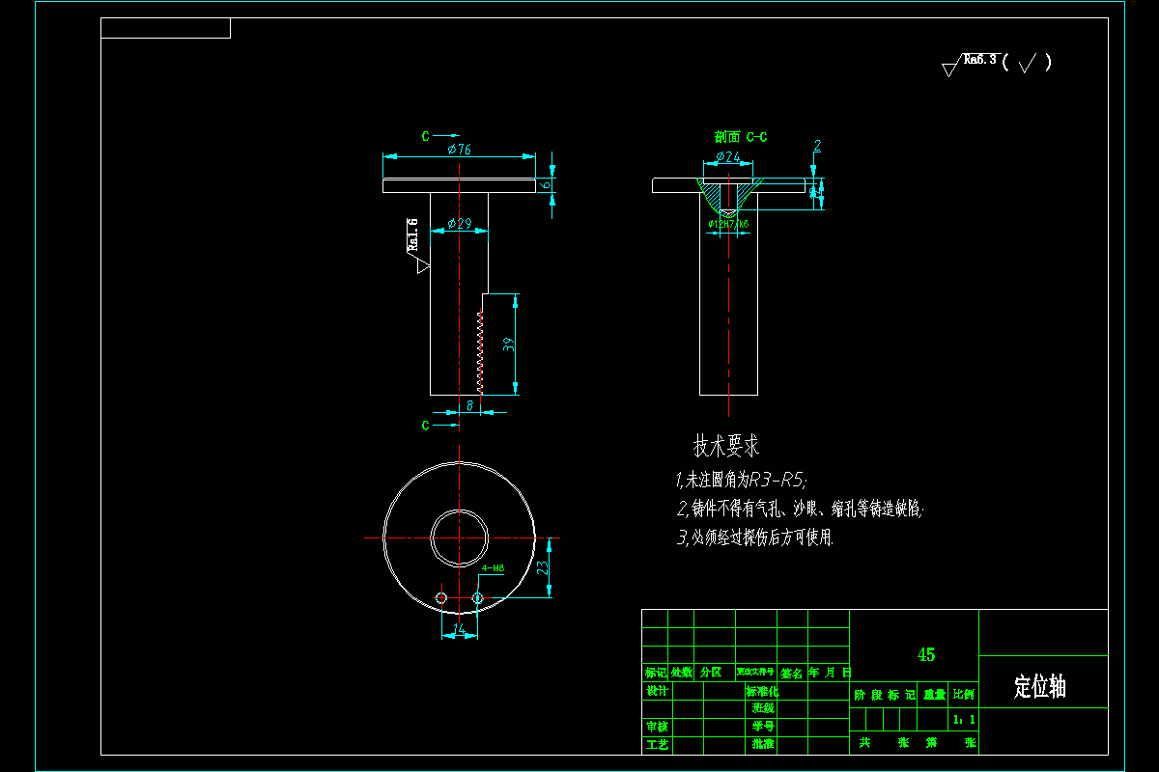Image resolution: width=1159 pixels, height=772 pixels.
Task: Click the 39 length dimension text
Action: [508, 344]
